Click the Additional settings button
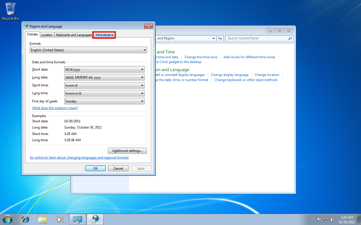The image size is (361, 225). click(x=127, y=151)
